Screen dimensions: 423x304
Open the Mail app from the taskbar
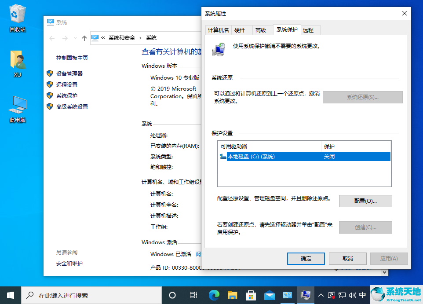pos(269,295)
